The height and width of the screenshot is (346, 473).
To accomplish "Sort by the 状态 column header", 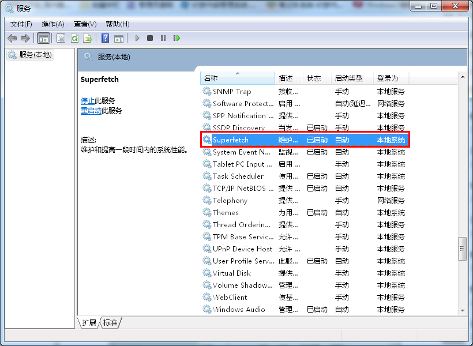I will click(x=317, y=78).
